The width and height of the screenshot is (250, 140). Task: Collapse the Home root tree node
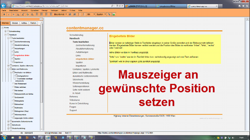click(2, 27)
